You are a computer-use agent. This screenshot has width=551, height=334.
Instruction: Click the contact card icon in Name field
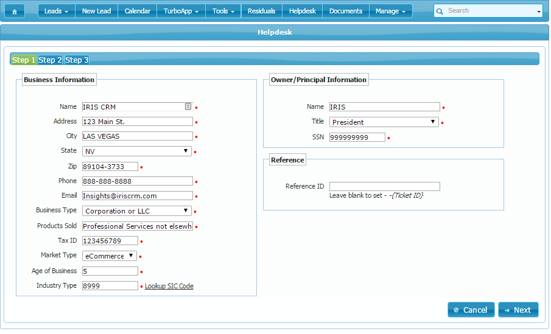188,106
